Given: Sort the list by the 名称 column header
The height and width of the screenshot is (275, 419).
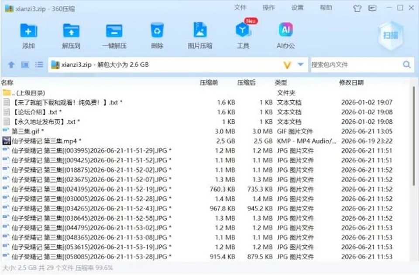Looking at the screenshot, I should click(7, 82).
